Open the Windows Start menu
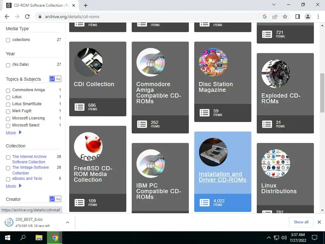This screenshot has width=325, height=244. point(8,238)
